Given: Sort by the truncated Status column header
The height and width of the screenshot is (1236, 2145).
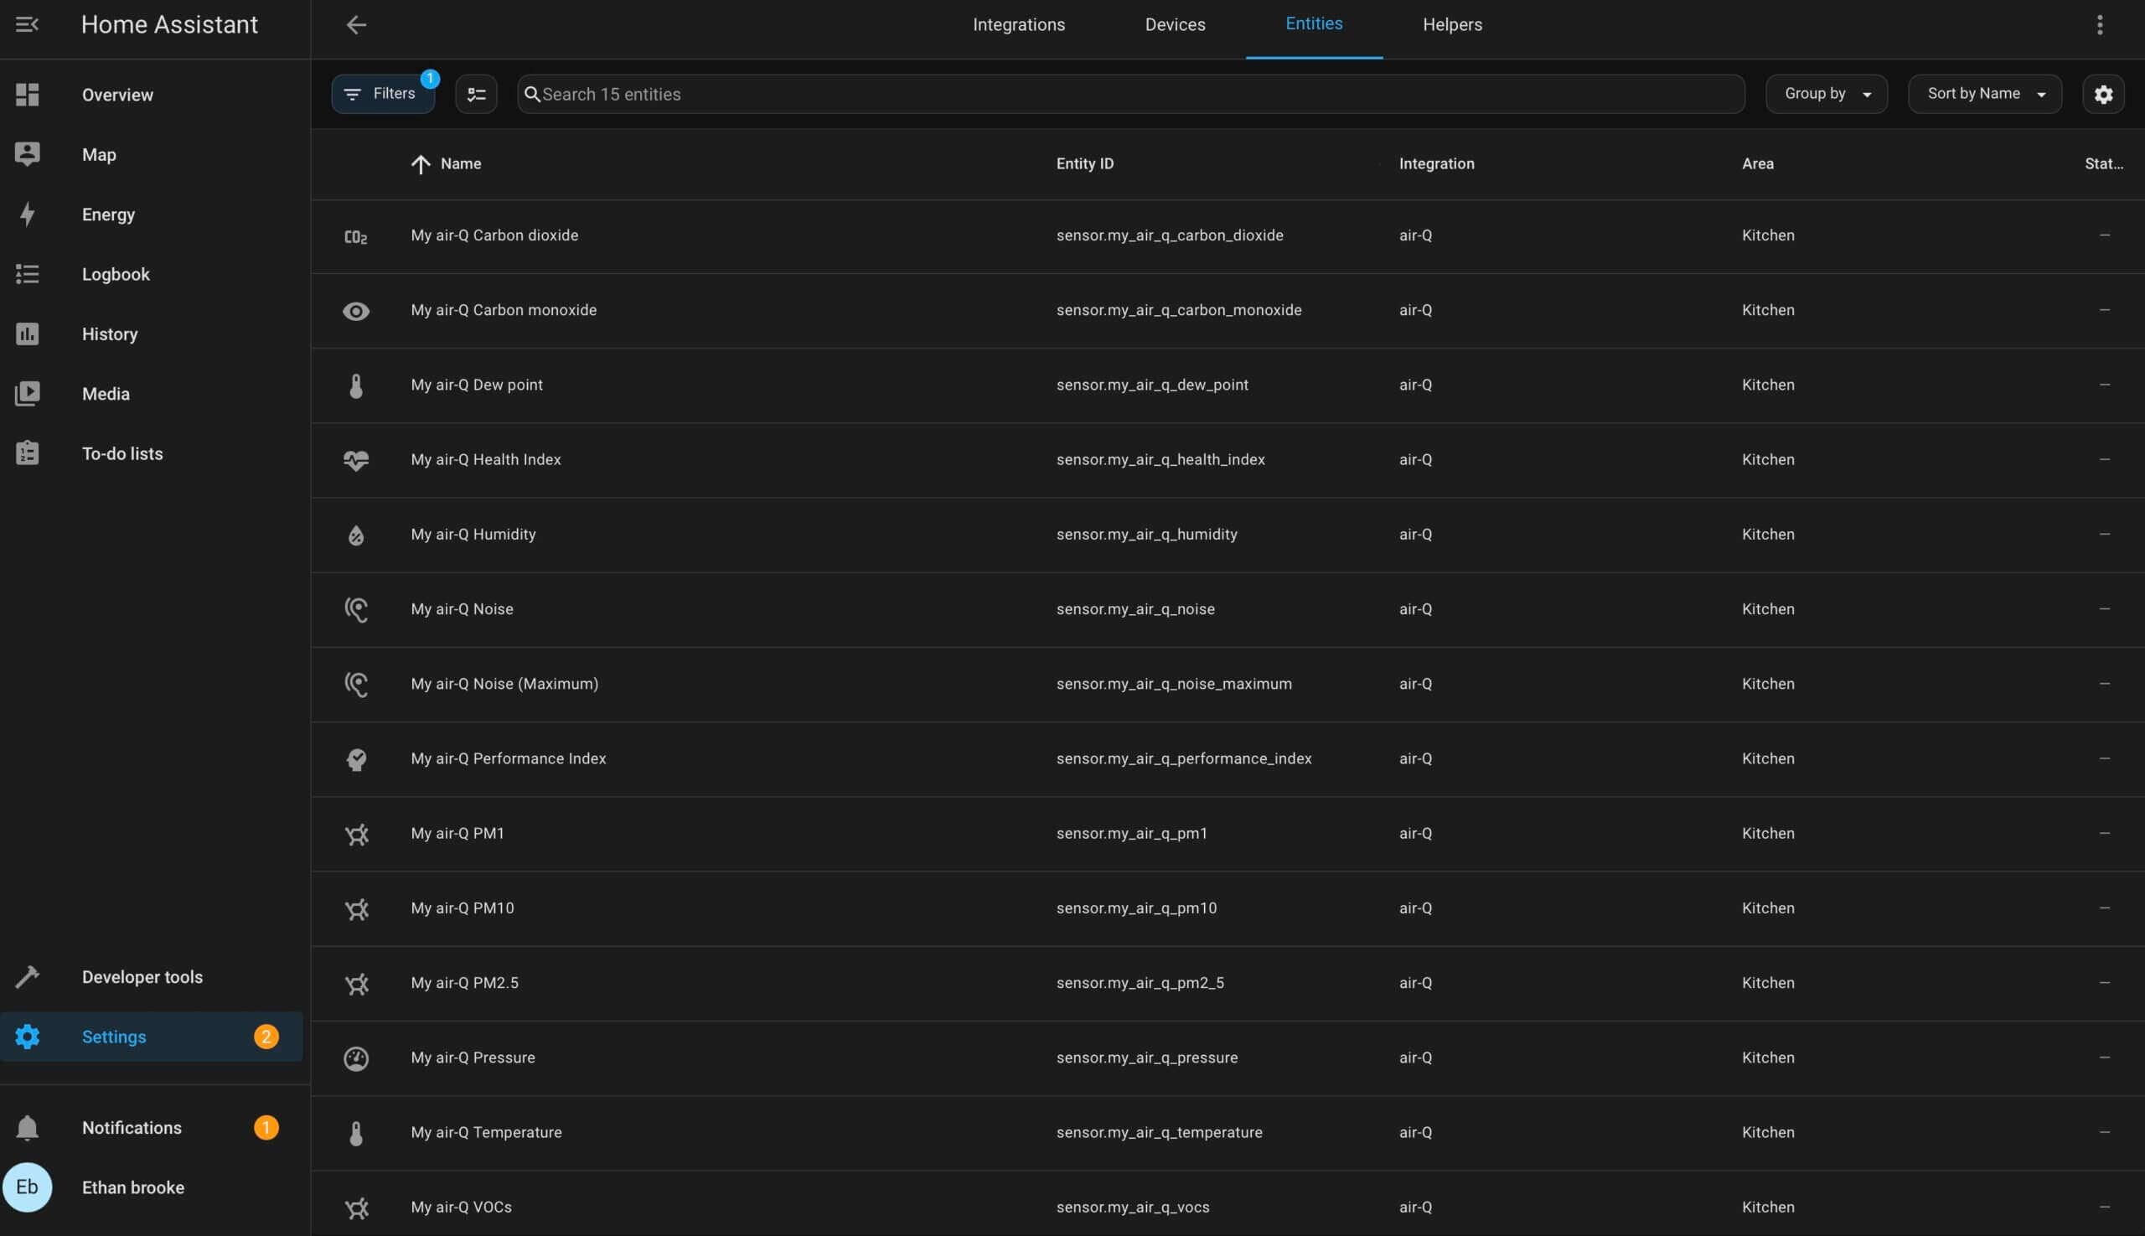Looking at the screenshot, I should coord(2103,164).
